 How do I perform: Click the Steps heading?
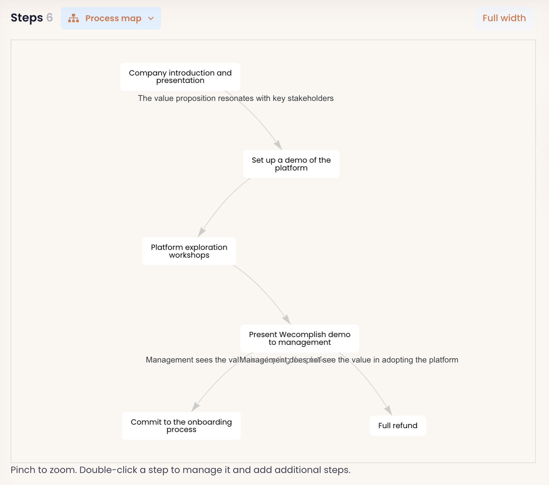[x=27, y=18]
